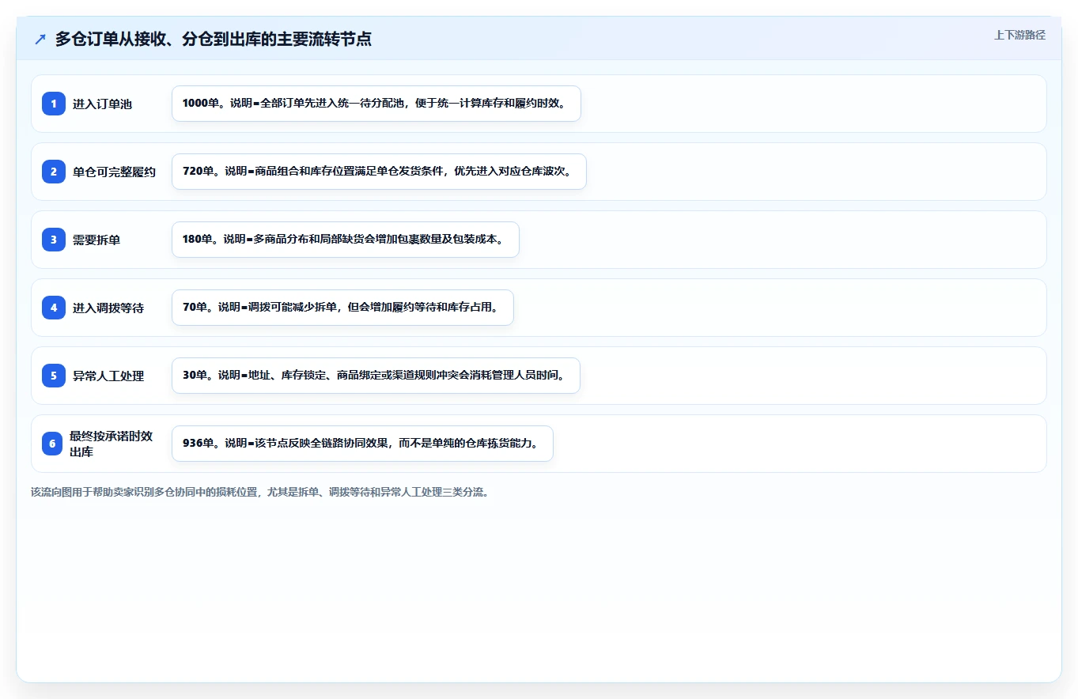Click step badge 1 for 进入订单池
Screen dimensions: 1078x699
(54, 104)
